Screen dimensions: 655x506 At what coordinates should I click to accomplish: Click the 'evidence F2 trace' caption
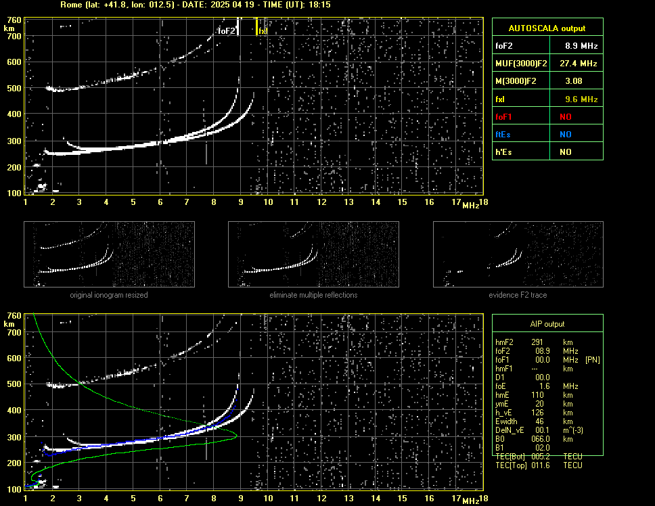click(518, 295)
